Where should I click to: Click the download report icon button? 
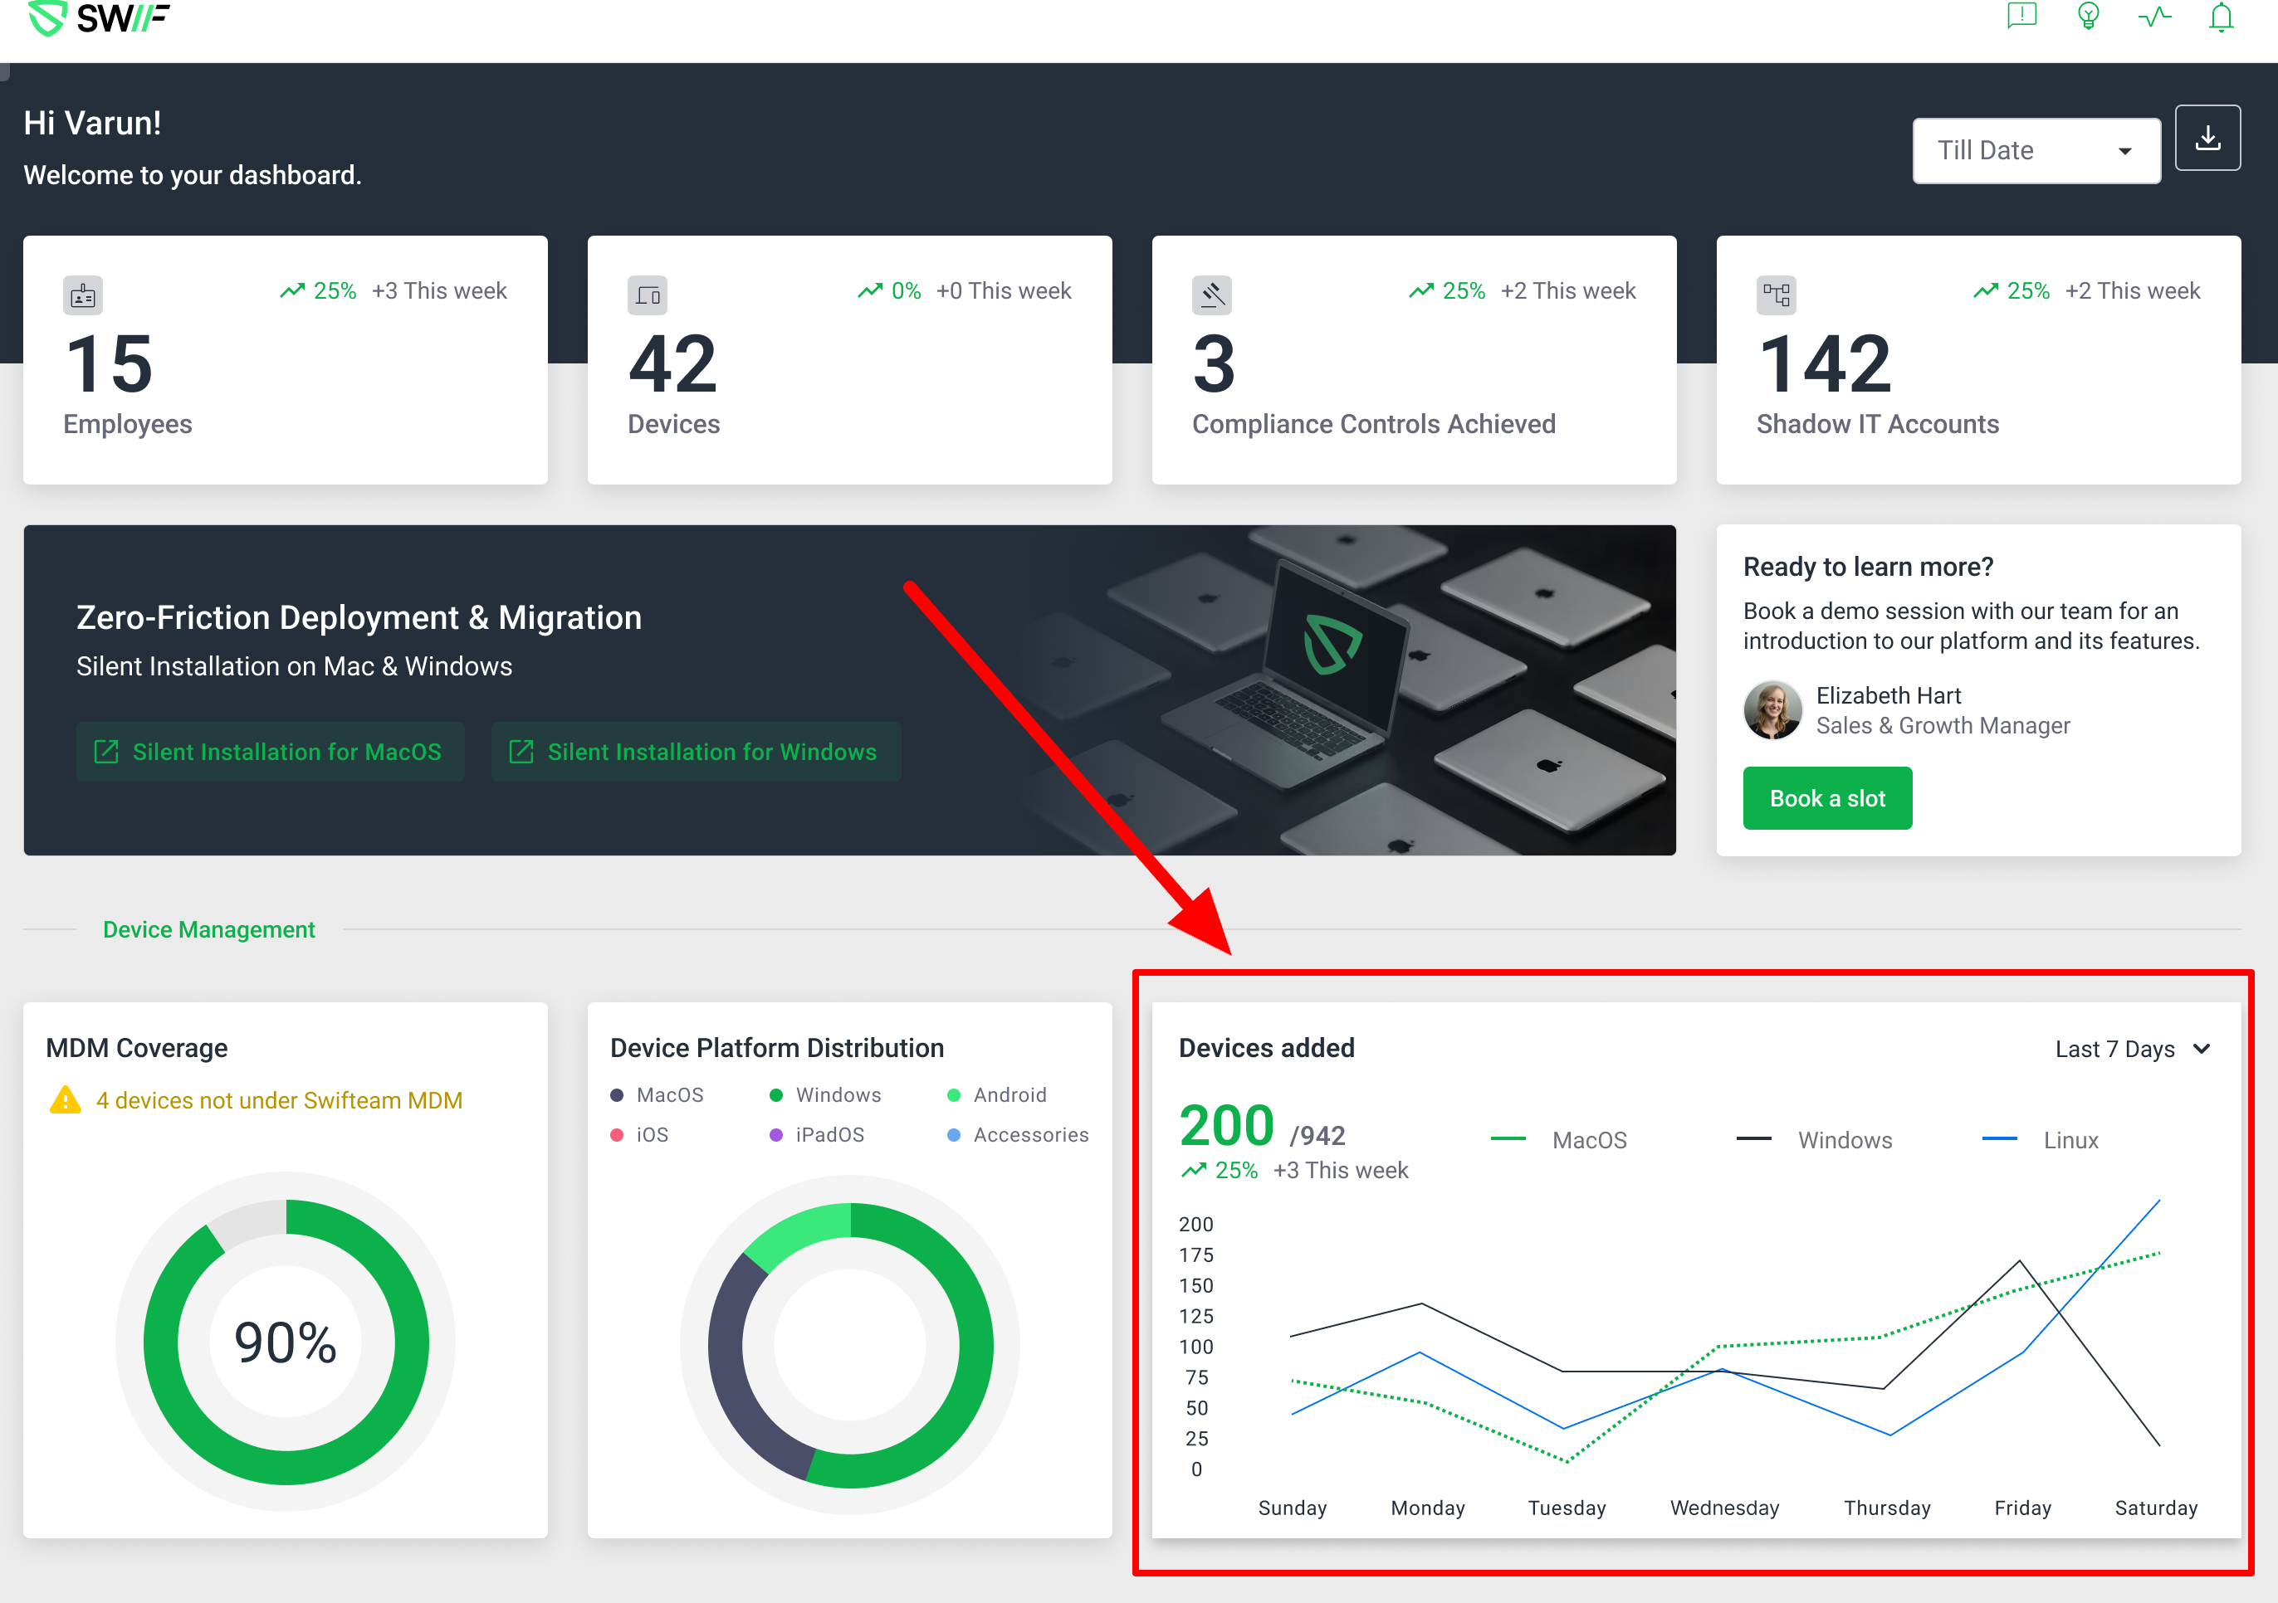click(x=2207, y=138)
